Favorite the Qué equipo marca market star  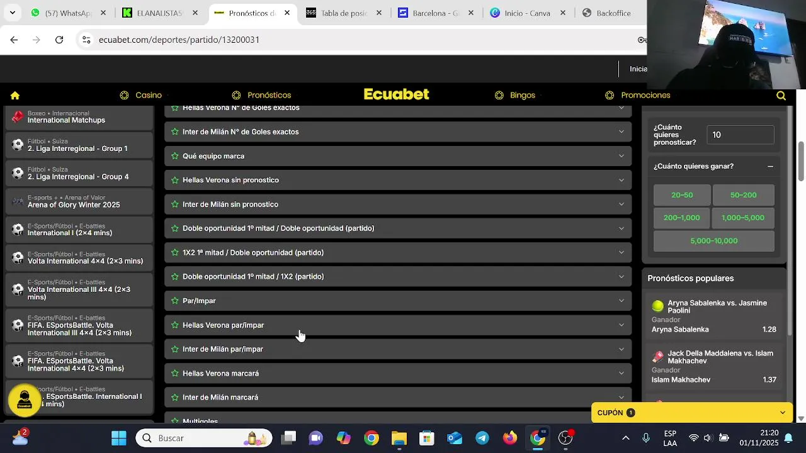tap(175, 156)
